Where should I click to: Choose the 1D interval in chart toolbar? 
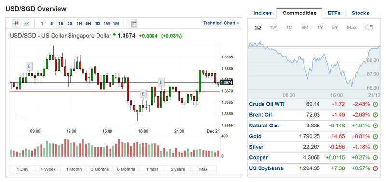coord(97,24)
